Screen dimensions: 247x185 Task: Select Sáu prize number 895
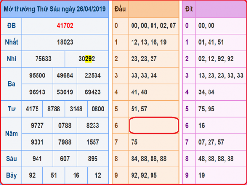93,159
